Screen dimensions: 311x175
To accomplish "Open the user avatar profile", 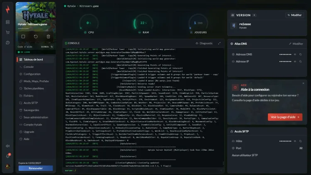I will pyautogui.click(x=8, y=166).
